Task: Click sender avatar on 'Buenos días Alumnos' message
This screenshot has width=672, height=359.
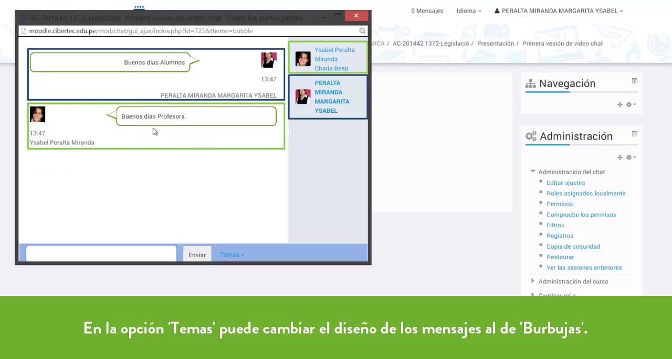Action: tap(269, 60)
